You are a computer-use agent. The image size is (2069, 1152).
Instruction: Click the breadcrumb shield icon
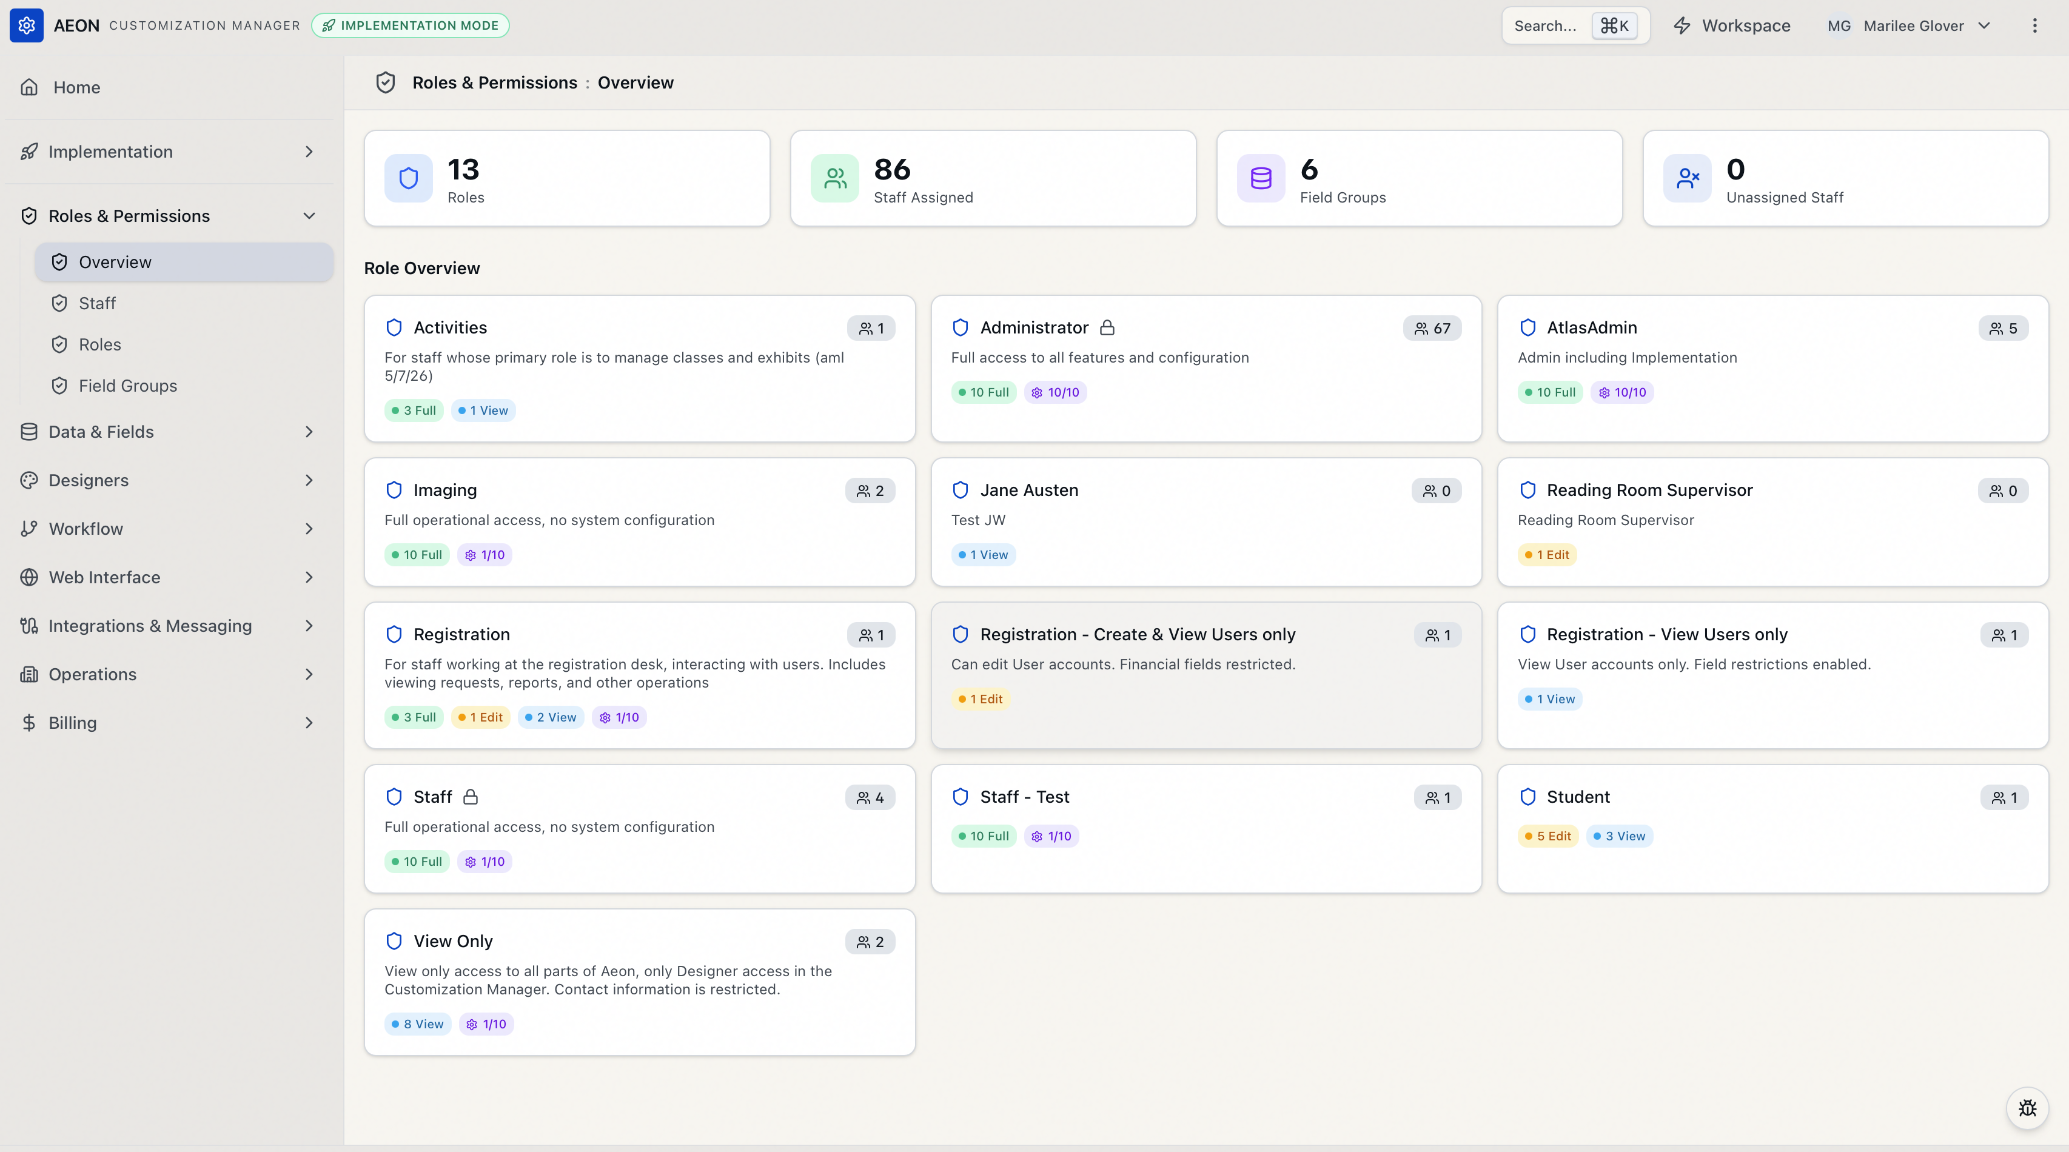click(386, 82)
